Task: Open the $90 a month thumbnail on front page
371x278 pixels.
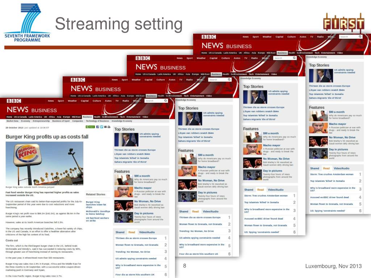Action: [x=124, y=180]
